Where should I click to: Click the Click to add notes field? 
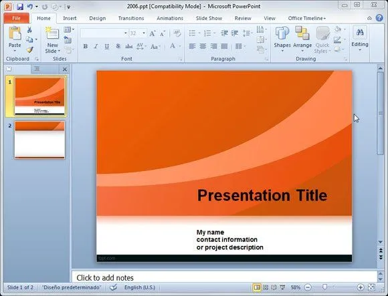(225, 277)
